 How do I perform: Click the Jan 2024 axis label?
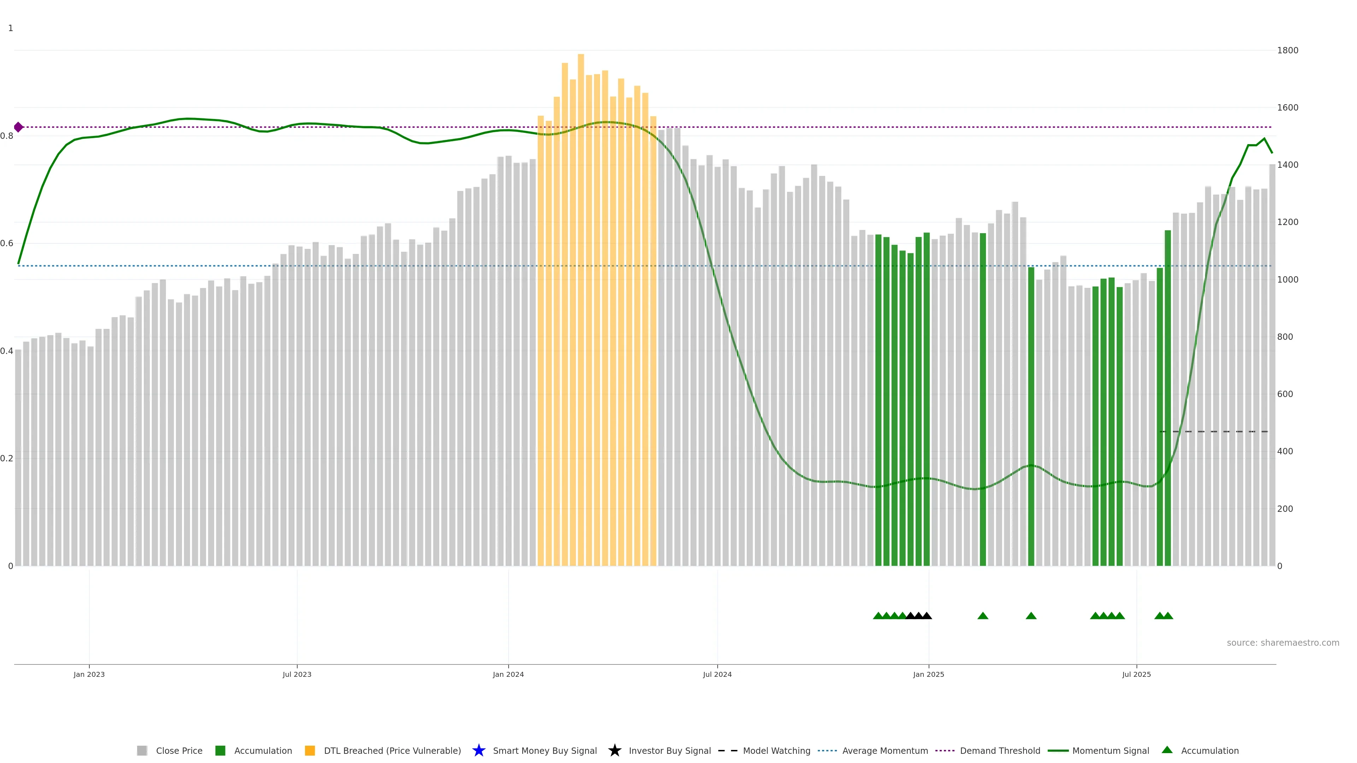[x=508, y=674]
